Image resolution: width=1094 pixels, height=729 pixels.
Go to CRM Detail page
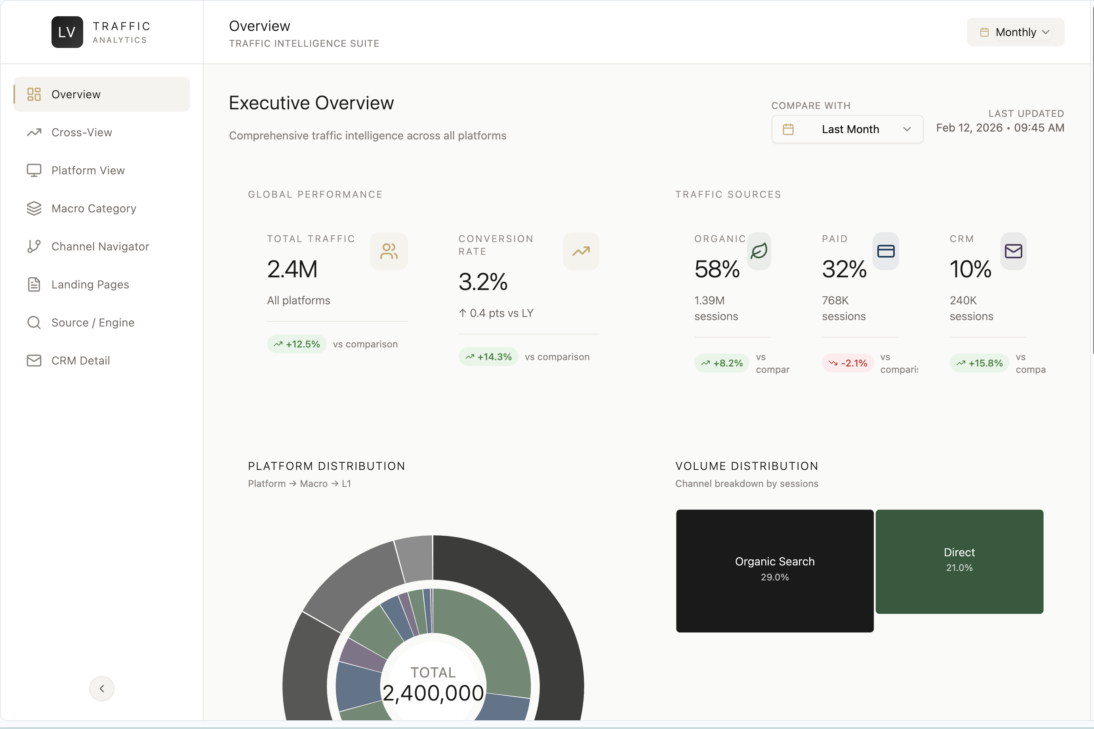click(x=102, y=361)
